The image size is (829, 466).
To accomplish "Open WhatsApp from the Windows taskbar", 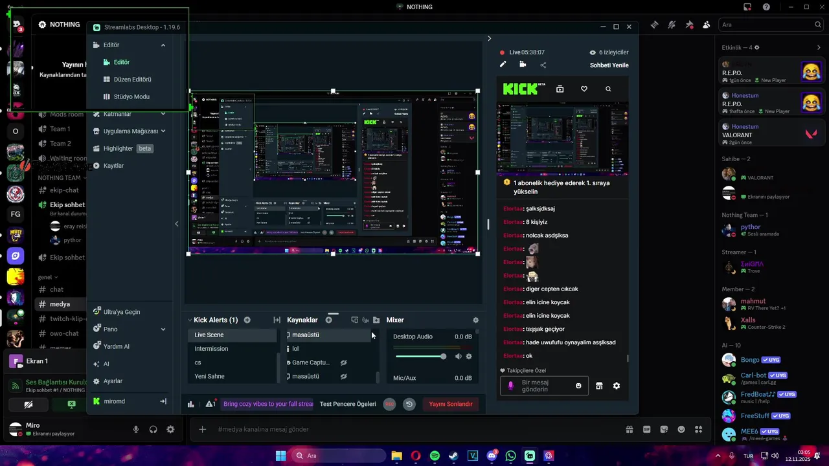I will coord(511,456).
